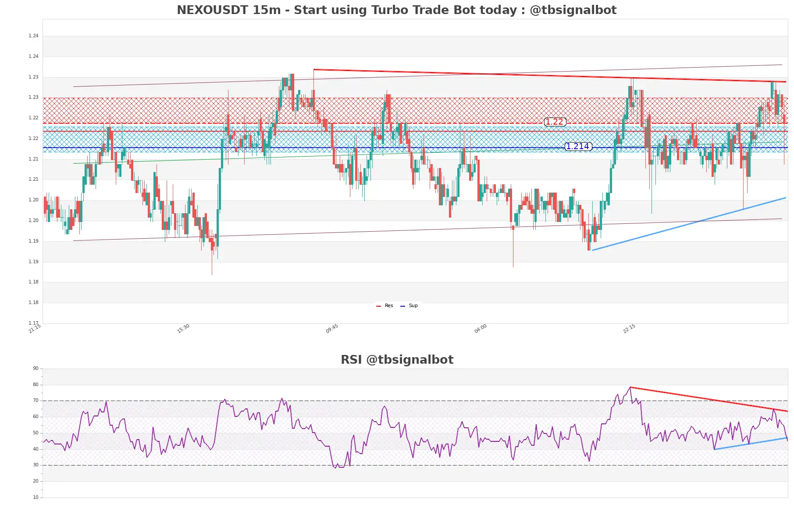Click the RSI axis label 20
This screenshot has height=530, width=794.
pos(36,481)
